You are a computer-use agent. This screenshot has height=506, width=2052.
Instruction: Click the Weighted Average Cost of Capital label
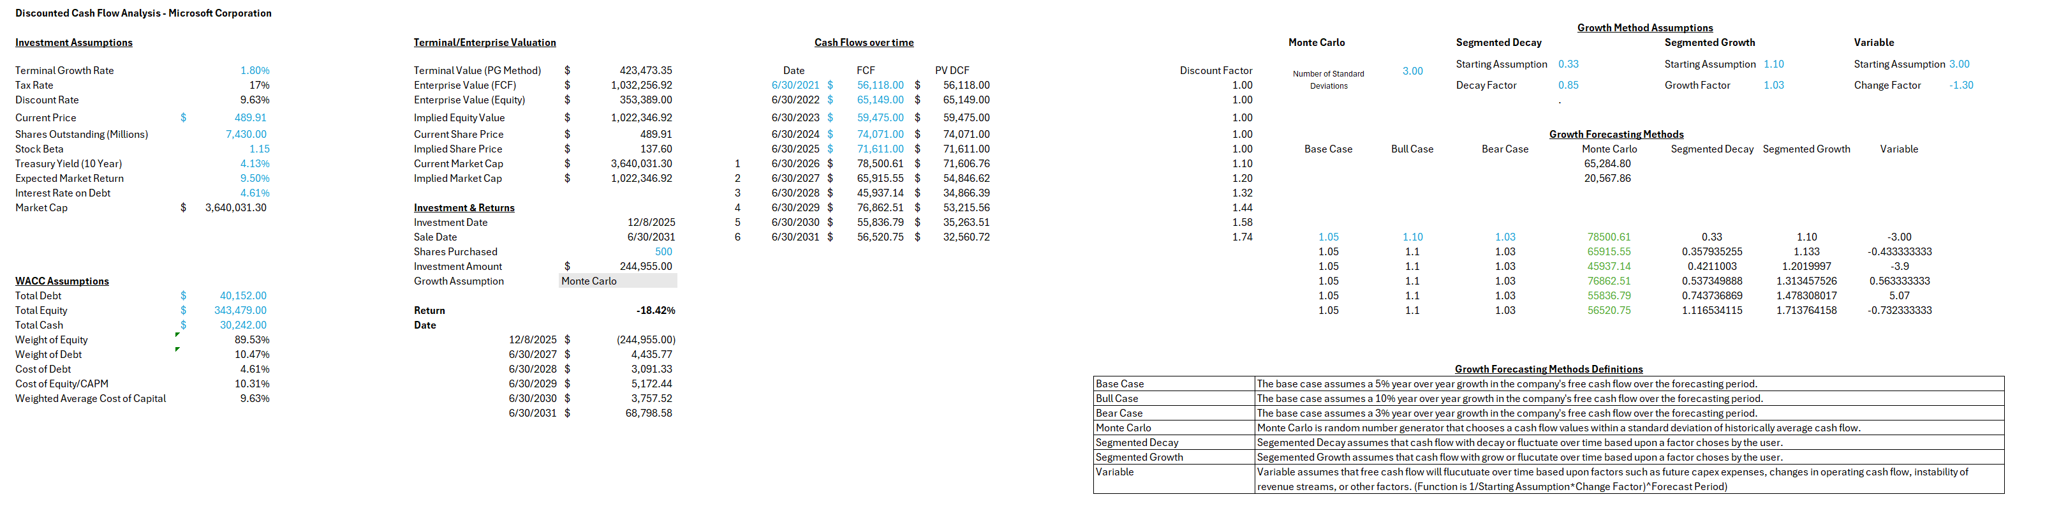(91, 398)
